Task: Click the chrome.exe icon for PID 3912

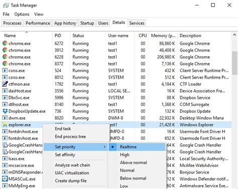Action: [x=5, y=50]
